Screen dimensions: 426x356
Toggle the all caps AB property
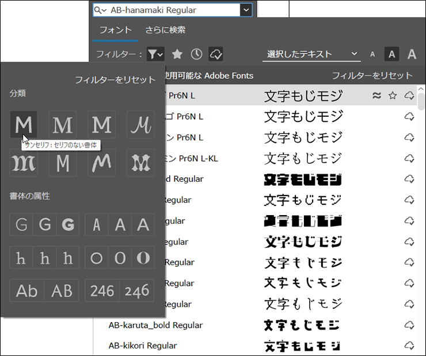click(x=62, y=291)
